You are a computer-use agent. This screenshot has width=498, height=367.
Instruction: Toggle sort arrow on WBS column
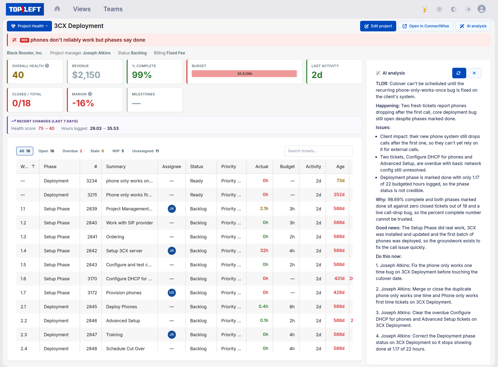coord(33,166)
